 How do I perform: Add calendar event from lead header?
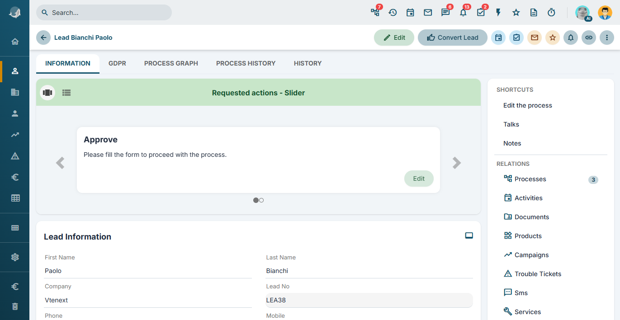click(498, 38)
